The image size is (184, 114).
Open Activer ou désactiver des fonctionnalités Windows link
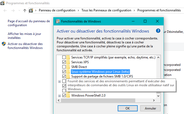point(25,46)
